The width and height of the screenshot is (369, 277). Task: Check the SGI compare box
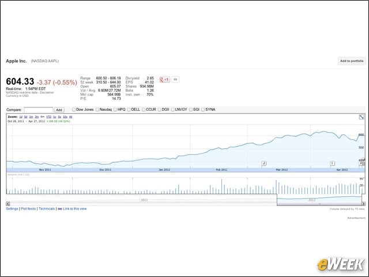pyautogui.click(x=191, y=110)
